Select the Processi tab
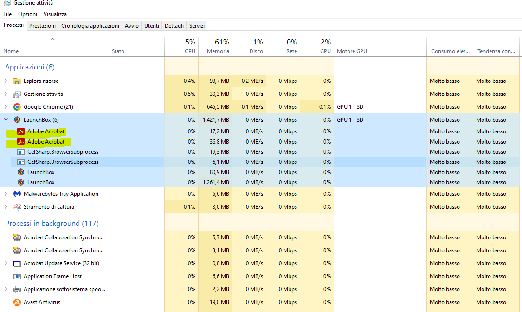The height and width of the screenshot is (312, 522). (13, 25)
